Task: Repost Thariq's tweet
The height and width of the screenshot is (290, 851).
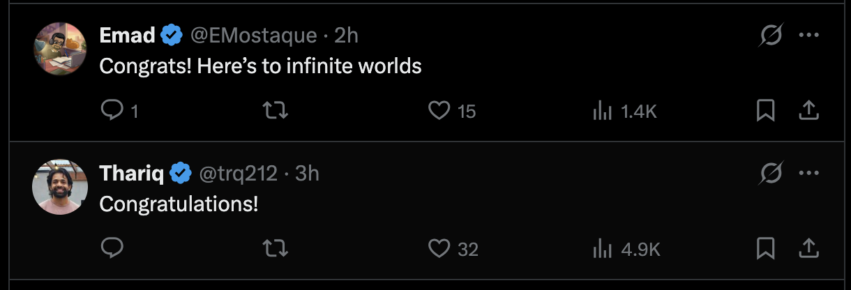Action: [276, 248]
